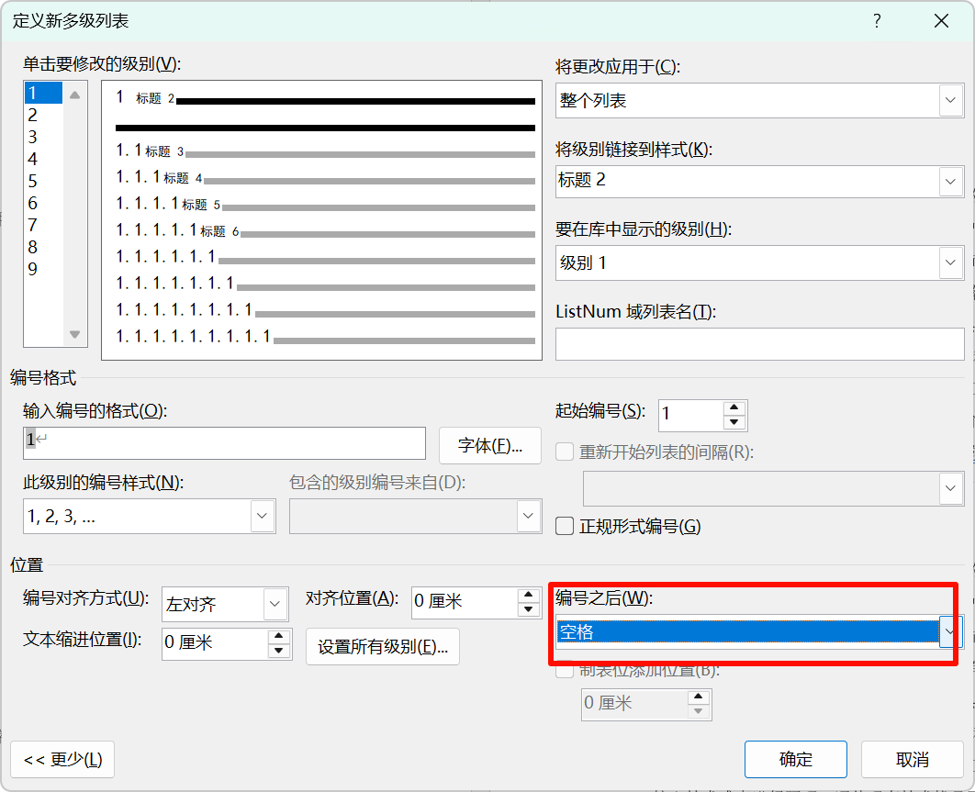
Task: Expand the 此级别的编号样式 dropdown
Action: click(x=263, y=516)
